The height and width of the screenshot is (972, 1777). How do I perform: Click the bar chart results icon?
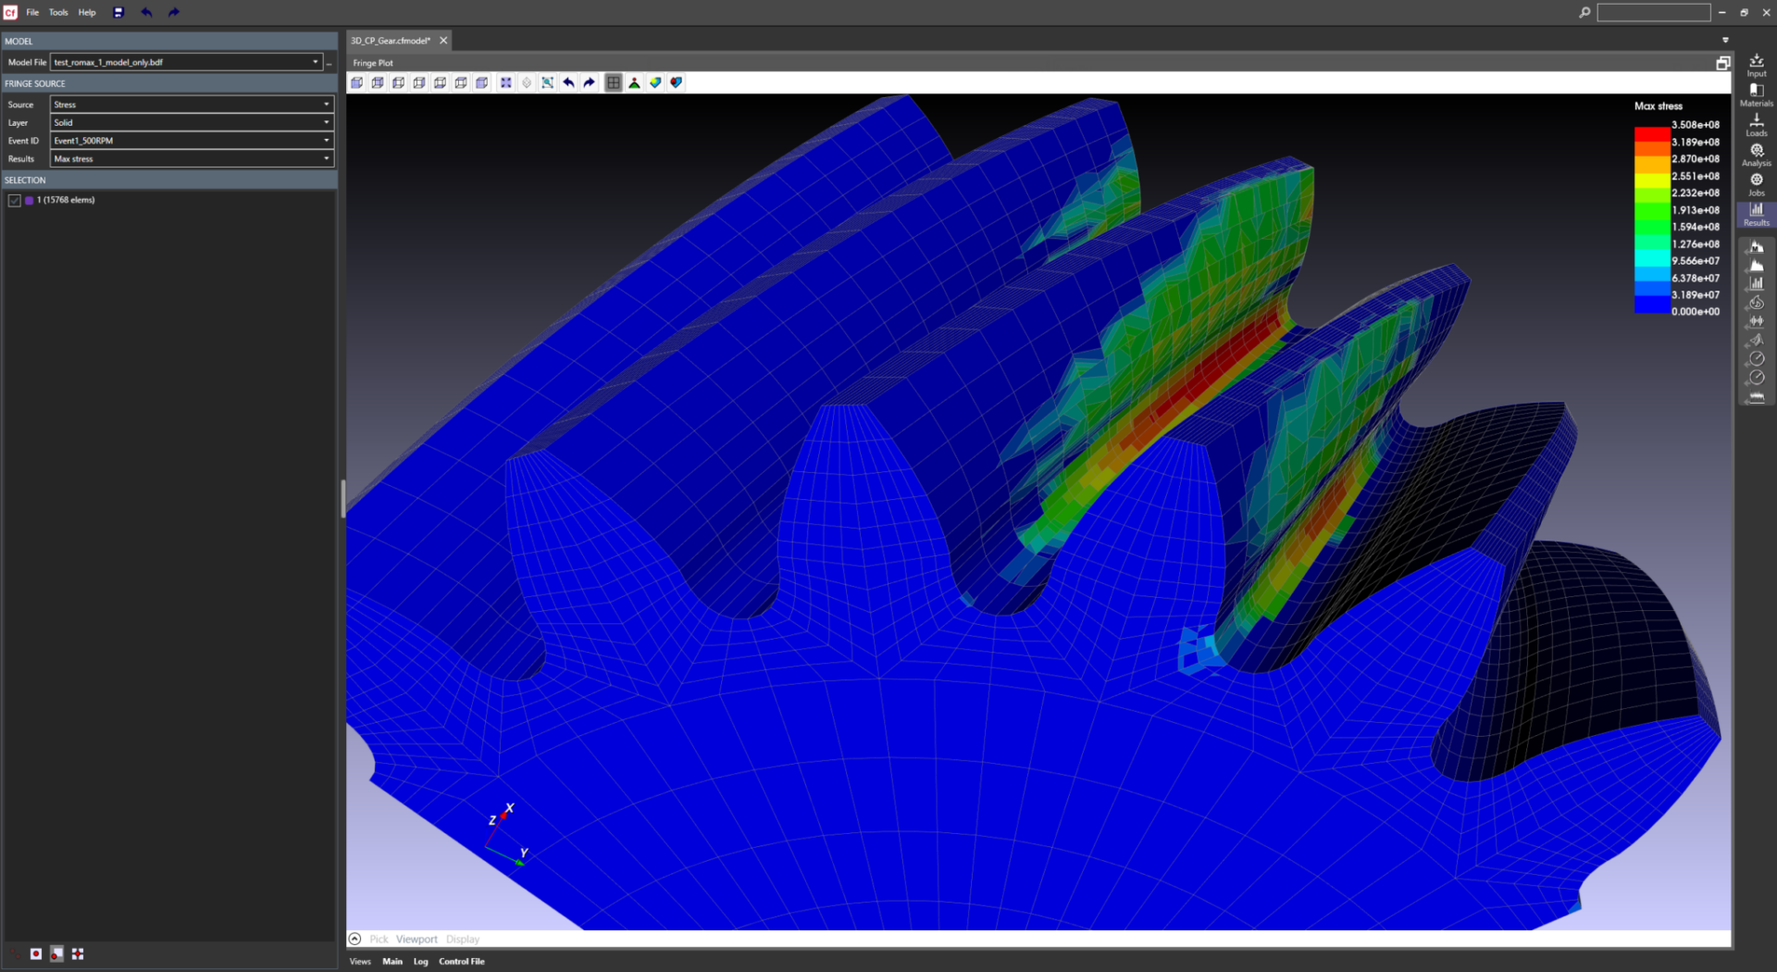(x=1757, y=284)
